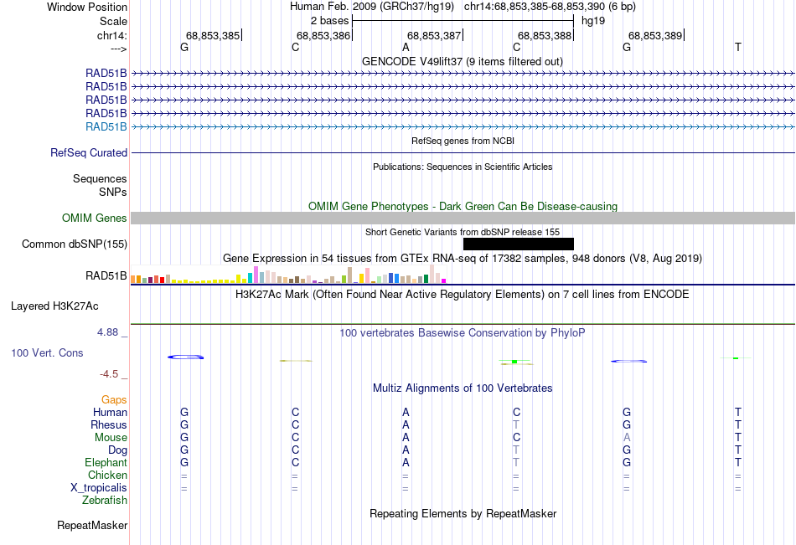This screenshot has height=545, width=796.
Task: Click Publications: Sequences in Scientific Articles title
Action: click(x=463, y=167)
